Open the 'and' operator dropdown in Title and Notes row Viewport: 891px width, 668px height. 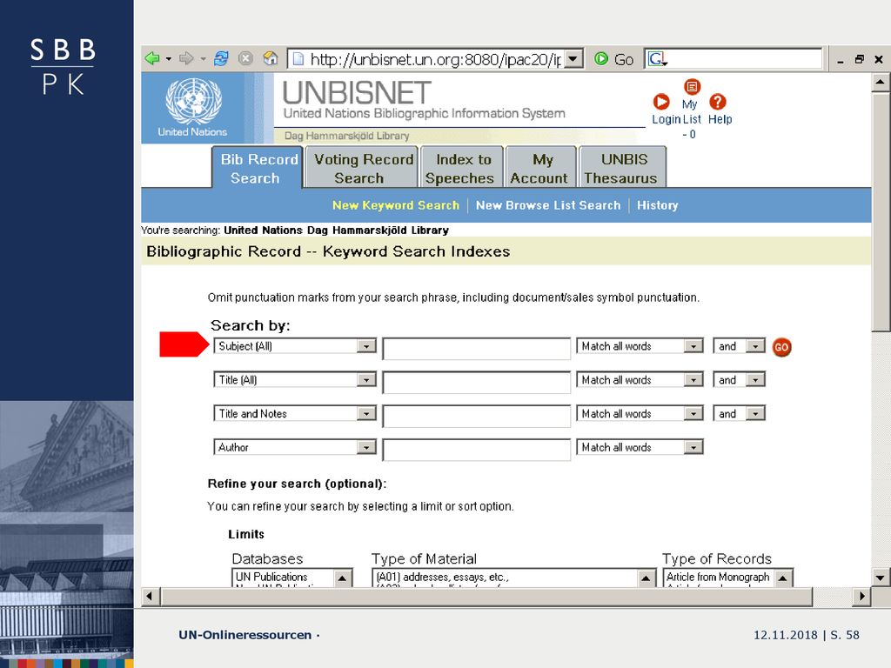tap(755, 413)
